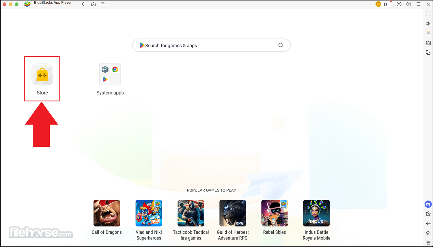Click the Store label text
This screenshot has height=247, width=433.
click(42, 93)
